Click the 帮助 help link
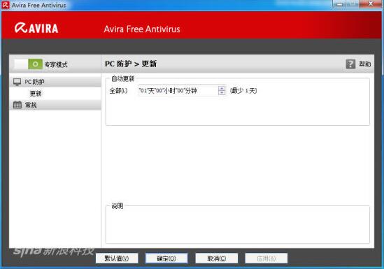Viewport: 384px width, 269px height. pos(364,64)
